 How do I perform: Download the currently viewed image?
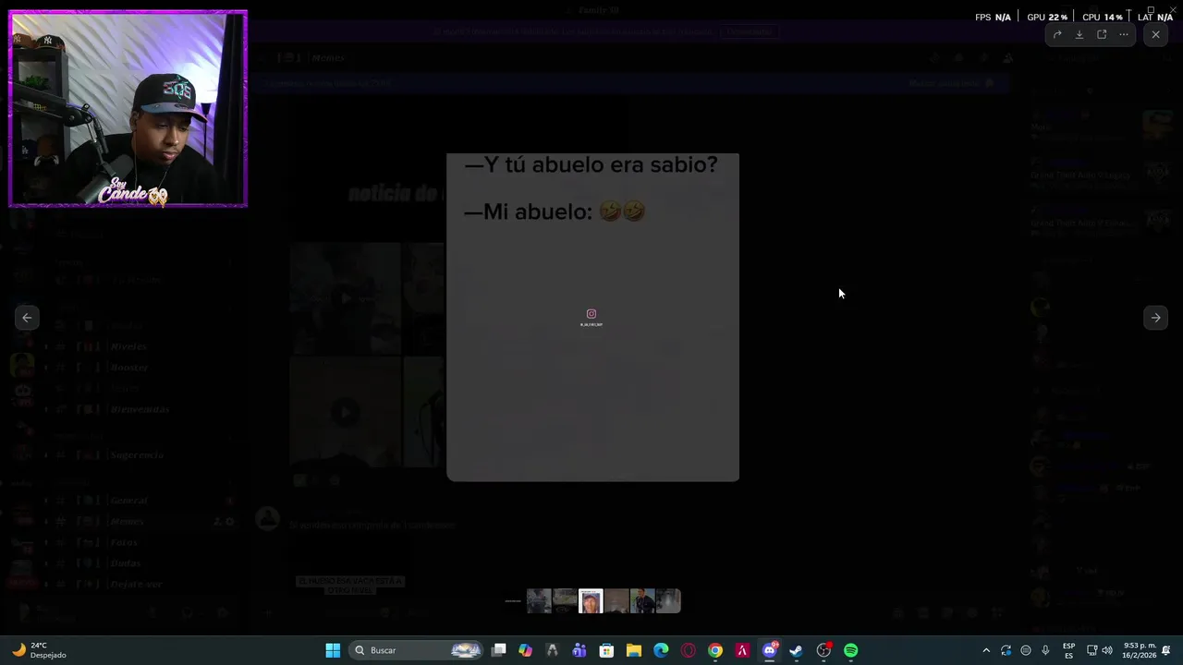pyautogui.click(x=1079, y=34)
